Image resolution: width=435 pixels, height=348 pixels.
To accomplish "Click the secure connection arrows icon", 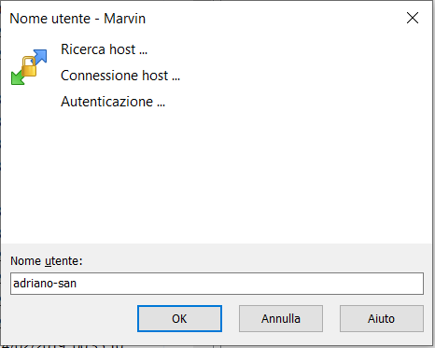I will click(x=29, y=67).
